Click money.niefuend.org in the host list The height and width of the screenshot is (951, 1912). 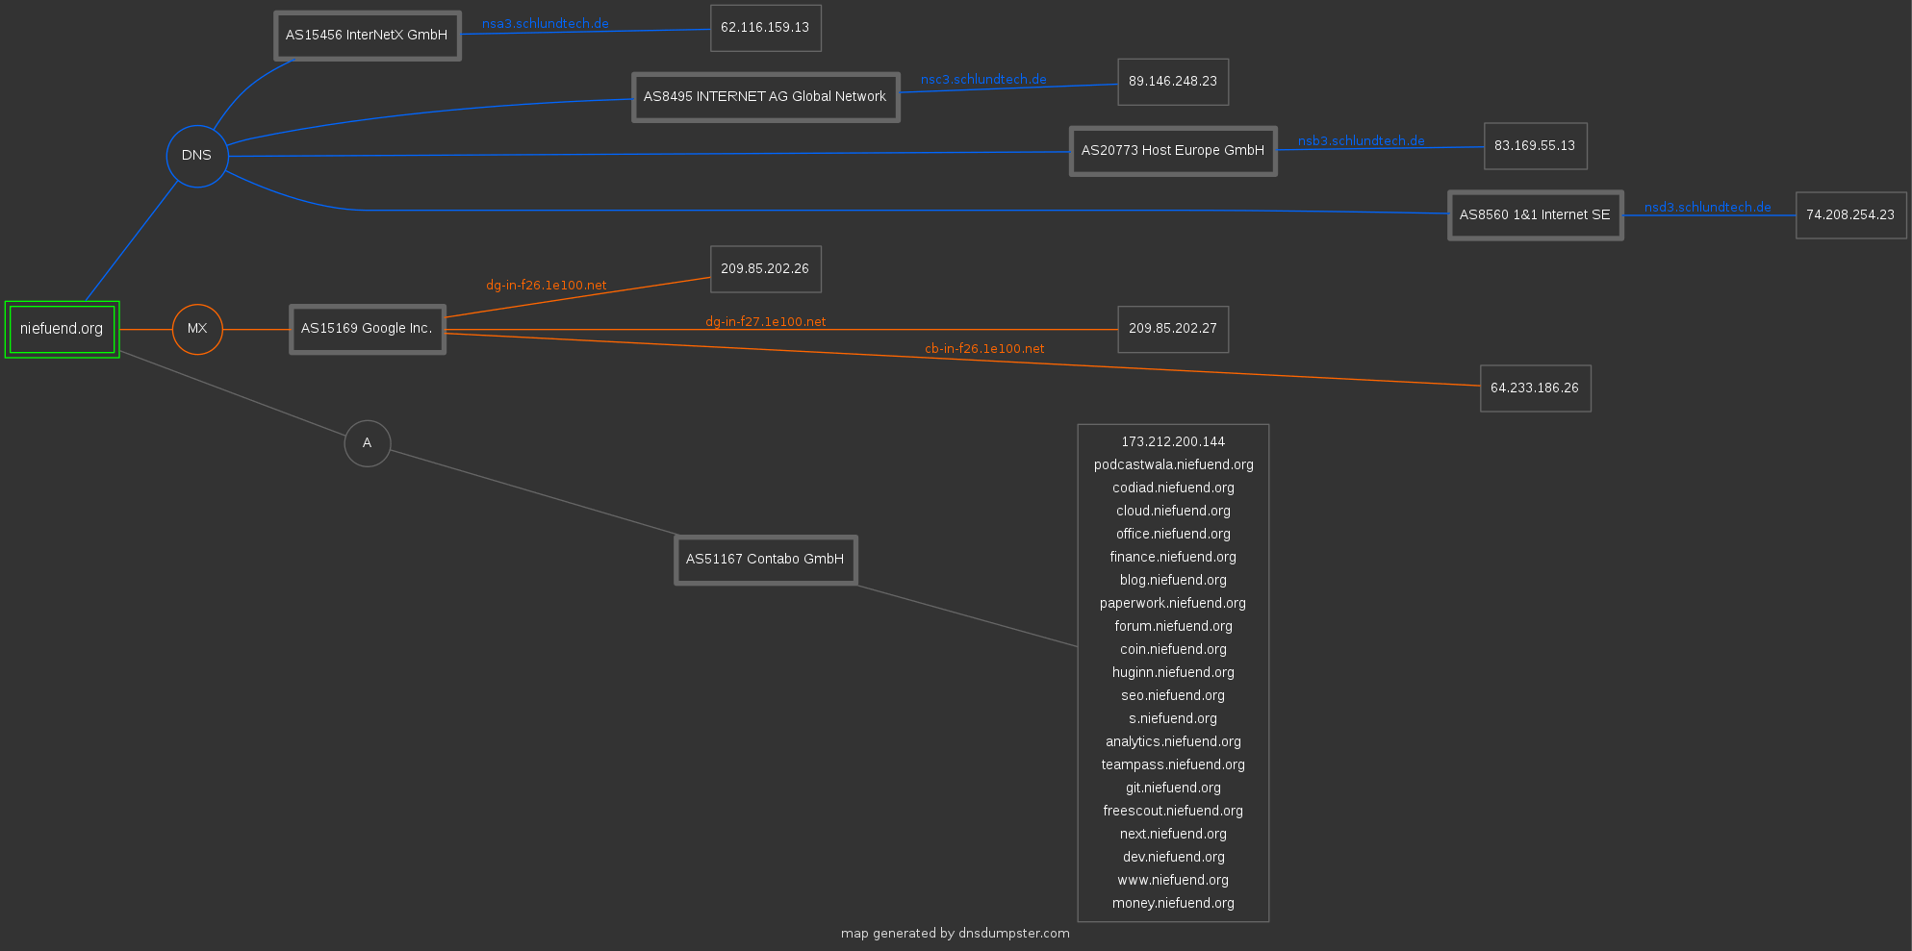pos(1173,904)
